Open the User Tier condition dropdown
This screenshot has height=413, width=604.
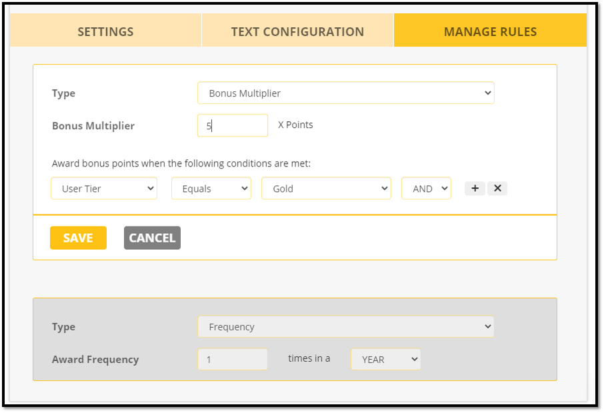(x=104, y=189)
